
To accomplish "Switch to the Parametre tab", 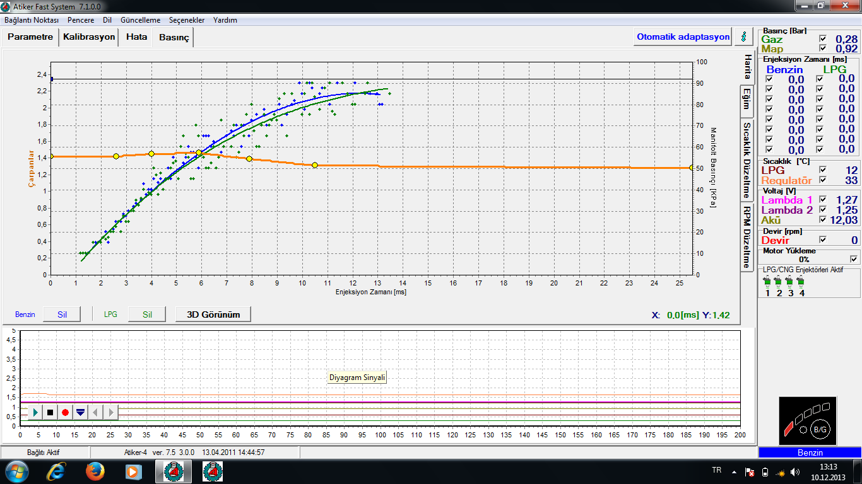I will [30, 37].
